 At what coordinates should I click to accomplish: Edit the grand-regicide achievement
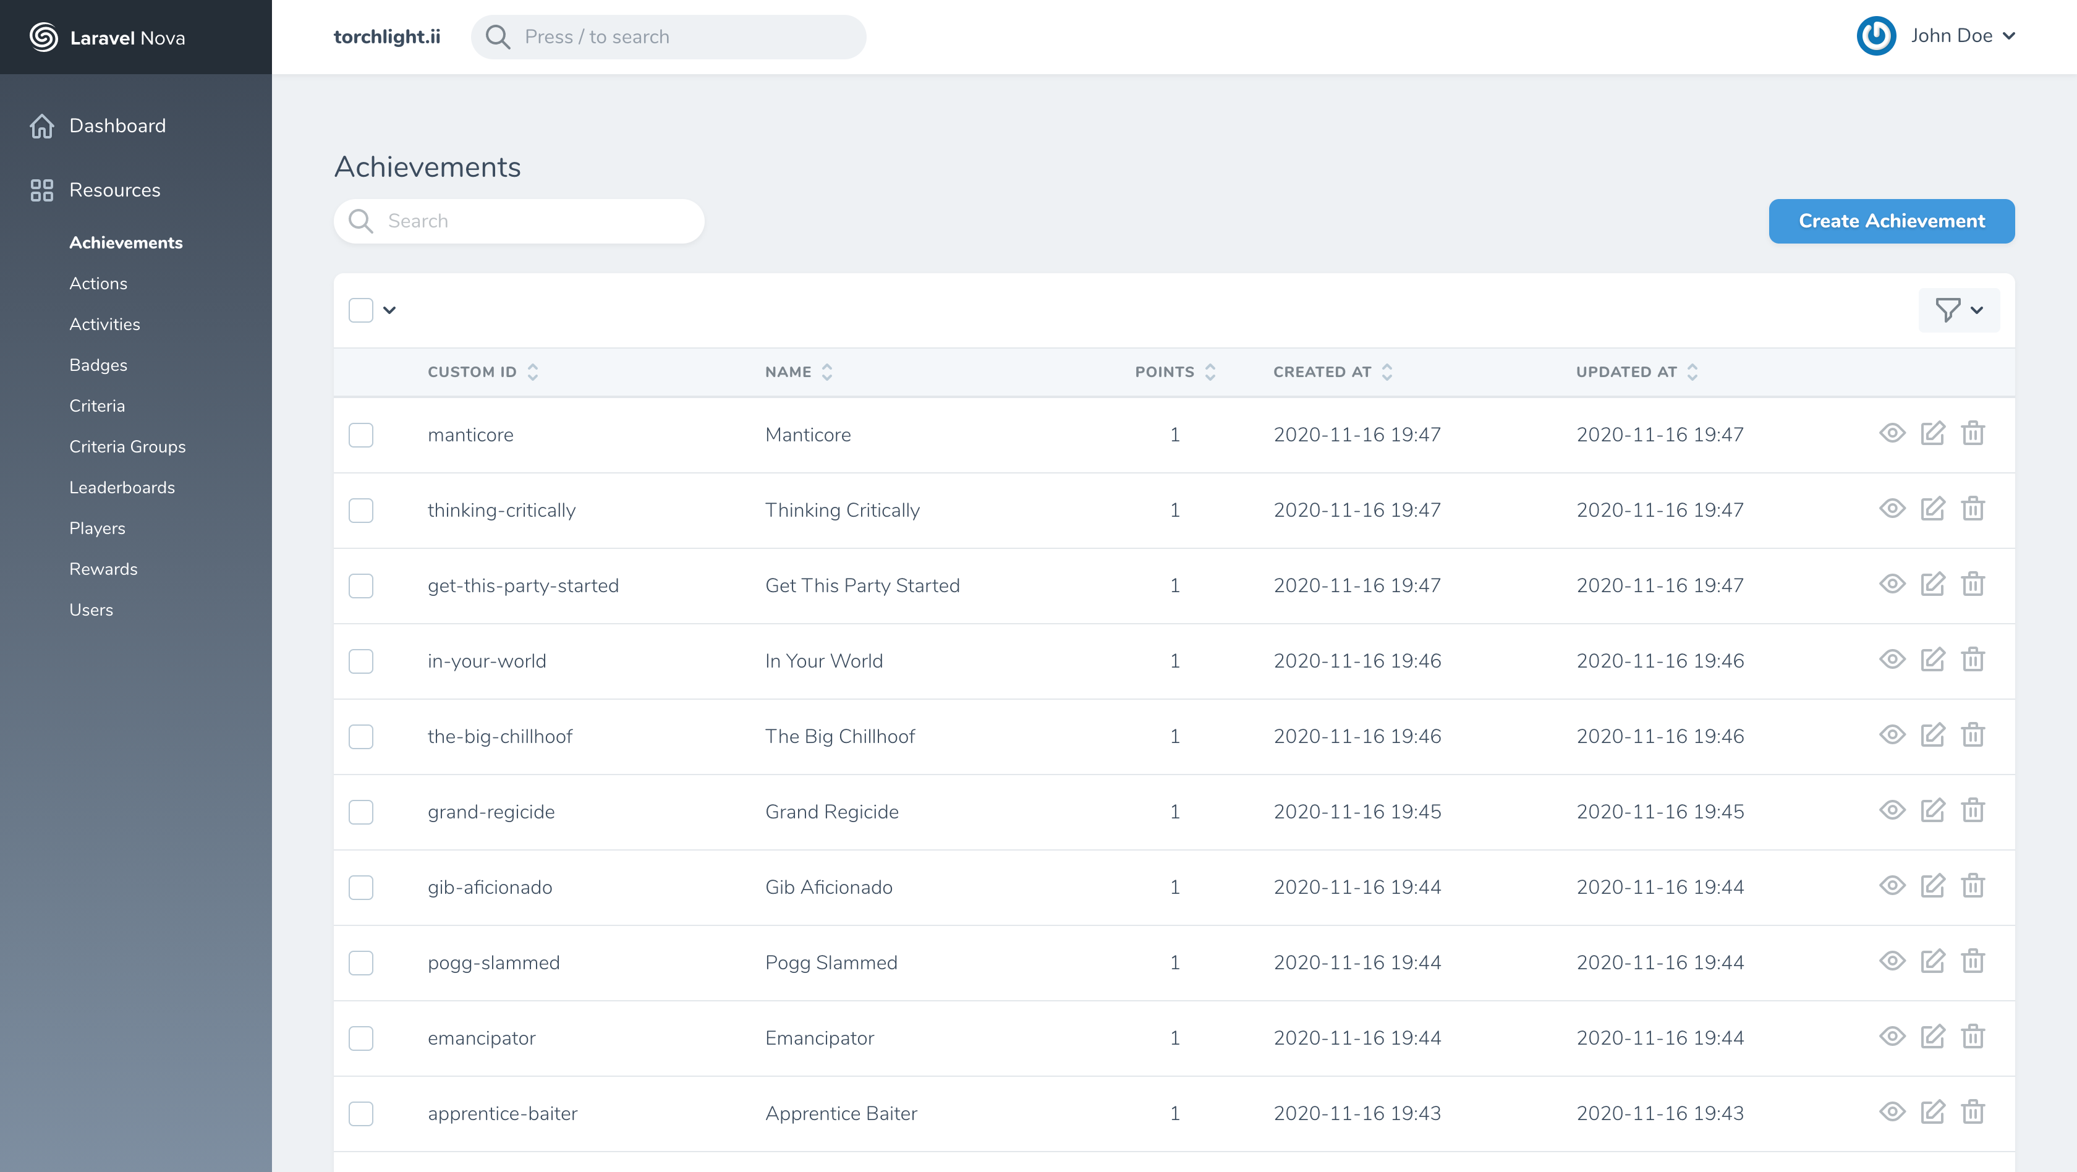[x=1933, y=810]
